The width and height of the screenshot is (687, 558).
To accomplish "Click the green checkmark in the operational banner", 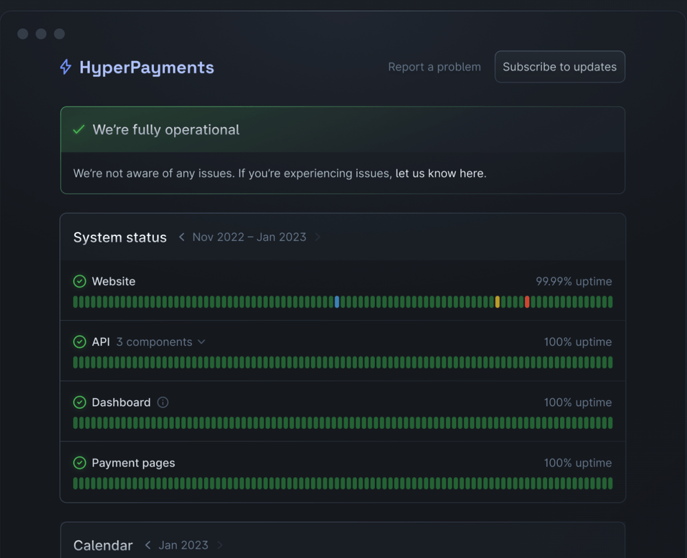I will pos(78,129).
